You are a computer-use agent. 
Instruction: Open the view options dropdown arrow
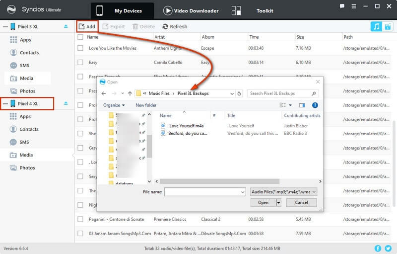(290, 105)
